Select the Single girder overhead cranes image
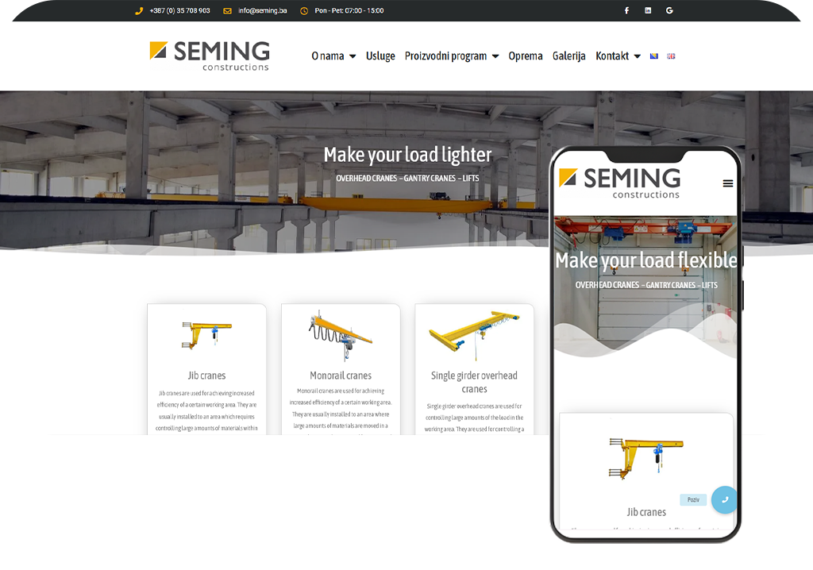The width and height of the screenshot is (813, 570). pos(474,333)
